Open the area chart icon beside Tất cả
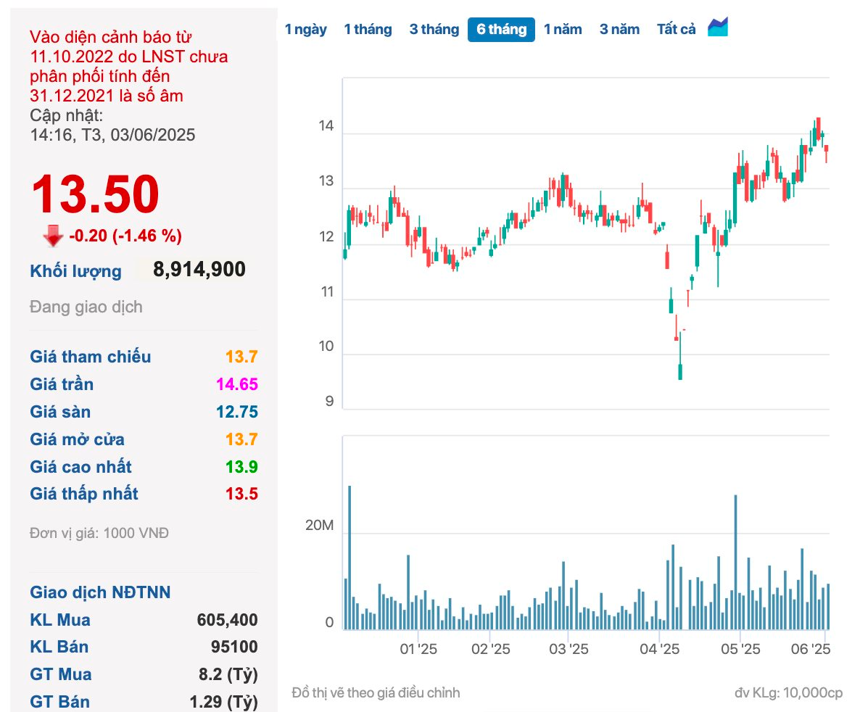This screenshot has height=712, width=860. pos(717,28)
